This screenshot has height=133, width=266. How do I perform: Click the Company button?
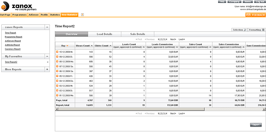[x=234, y=2]
